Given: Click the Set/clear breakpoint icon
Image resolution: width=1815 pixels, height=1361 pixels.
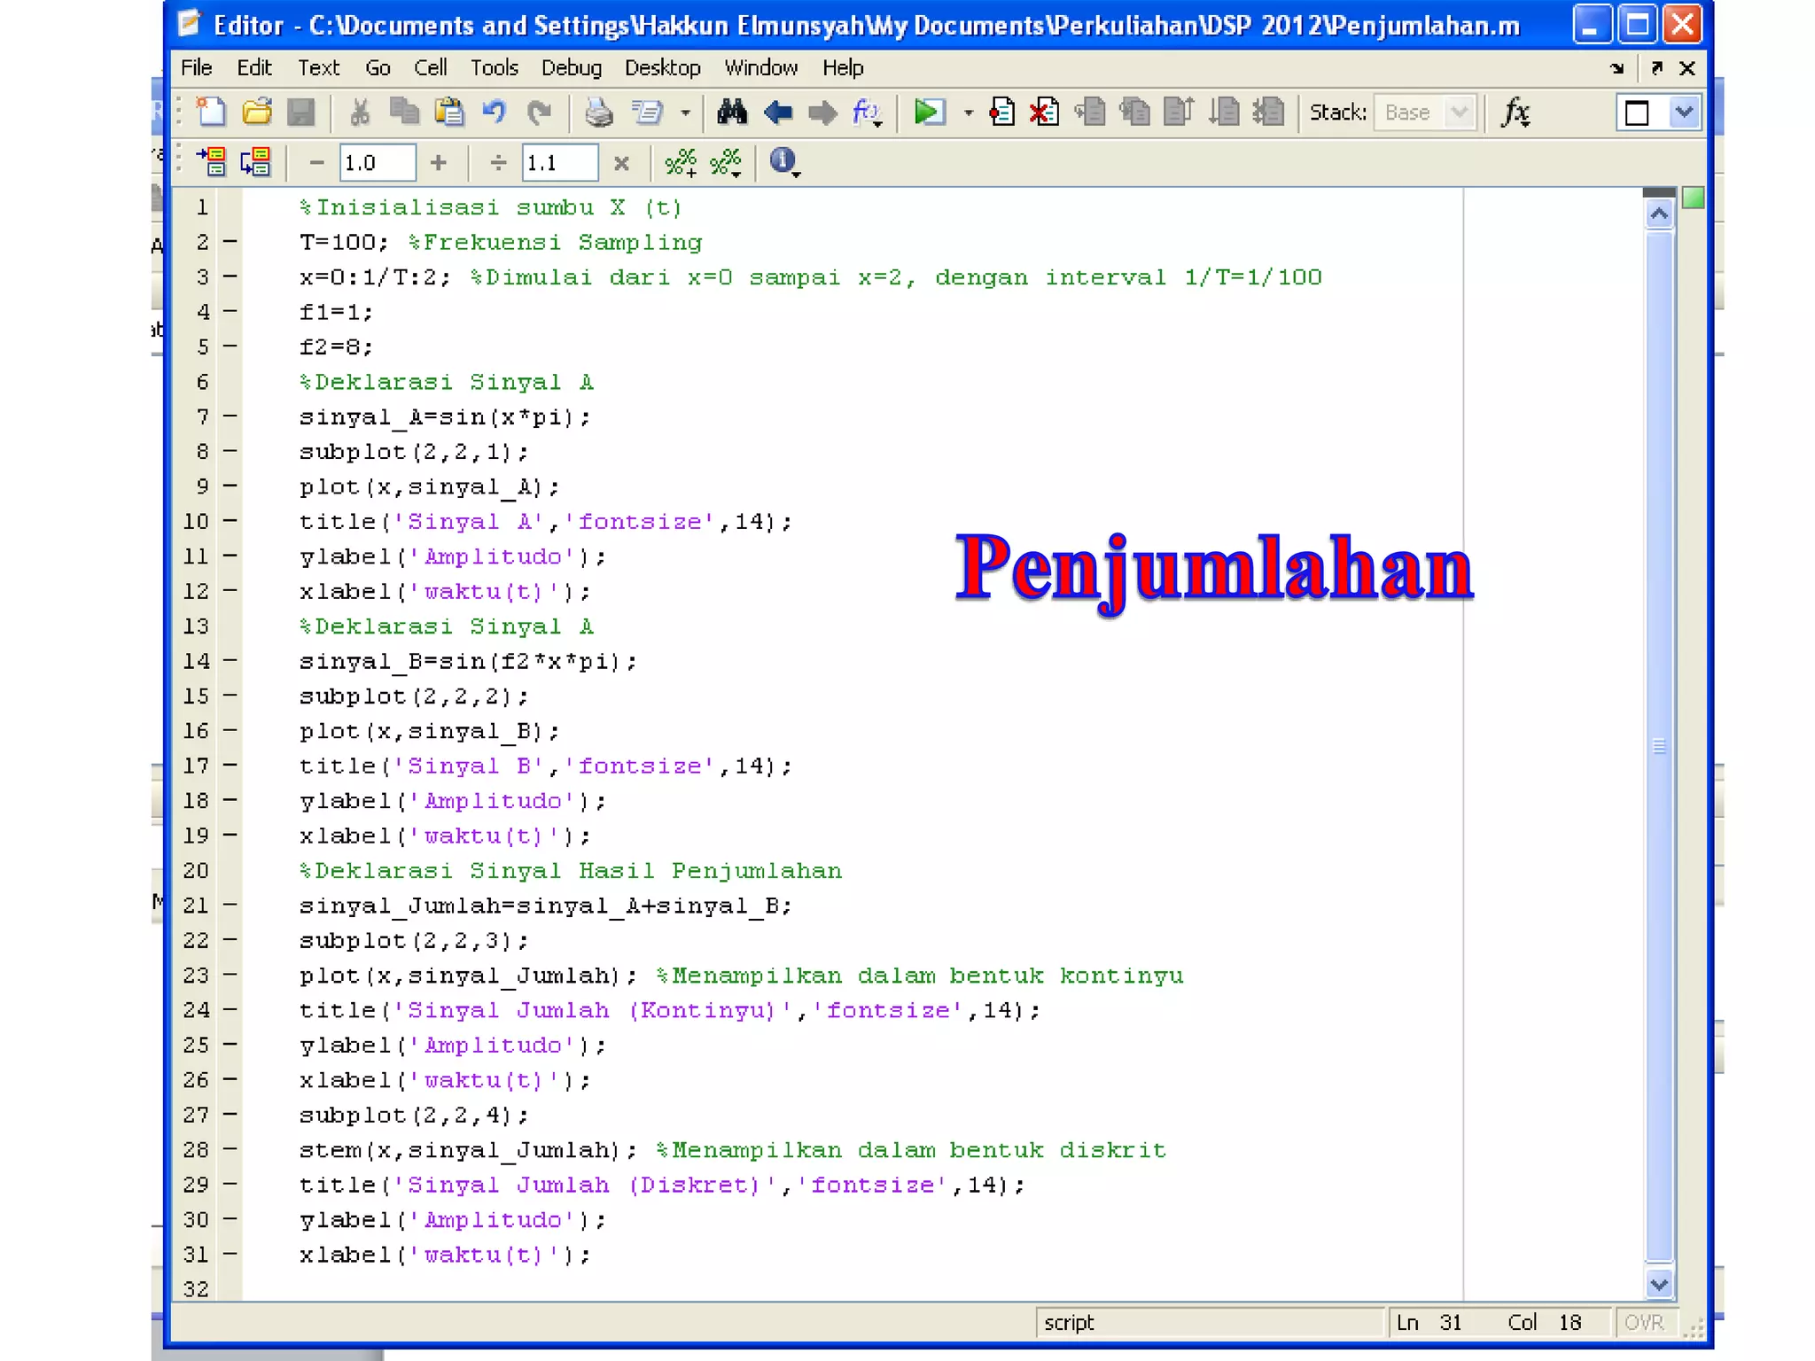Looking at the screenshot, I should pyautogui.click(x=1002, y=113).
